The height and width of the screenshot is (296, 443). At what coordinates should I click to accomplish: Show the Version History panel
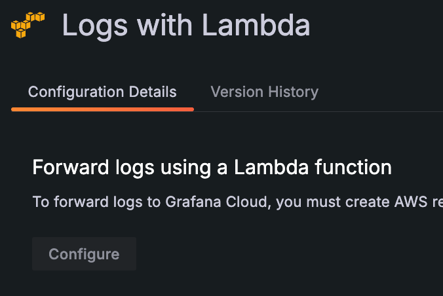pos(264,92)
